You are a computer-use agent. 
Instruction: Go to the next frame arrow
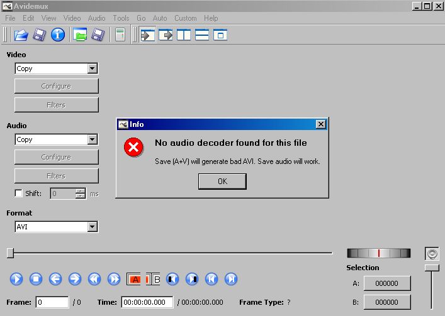[75, 278]
